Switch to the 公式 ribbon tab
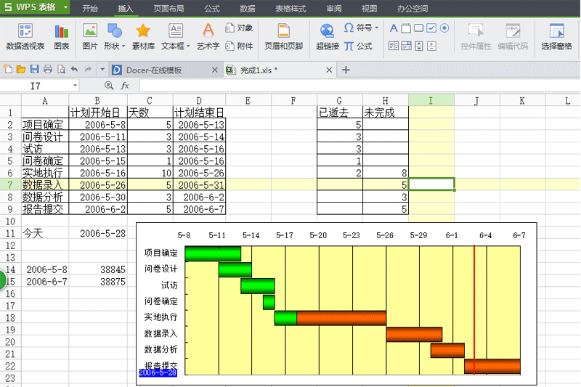 (x=212, y=9)
